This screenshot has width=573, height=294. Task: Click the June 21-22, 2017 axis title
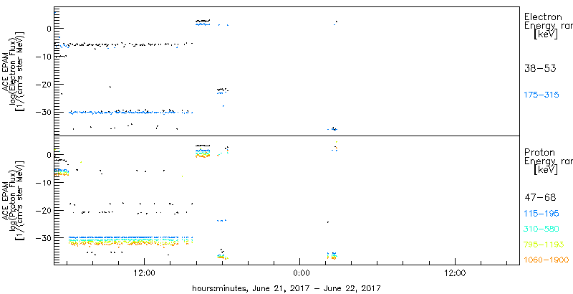287,288
